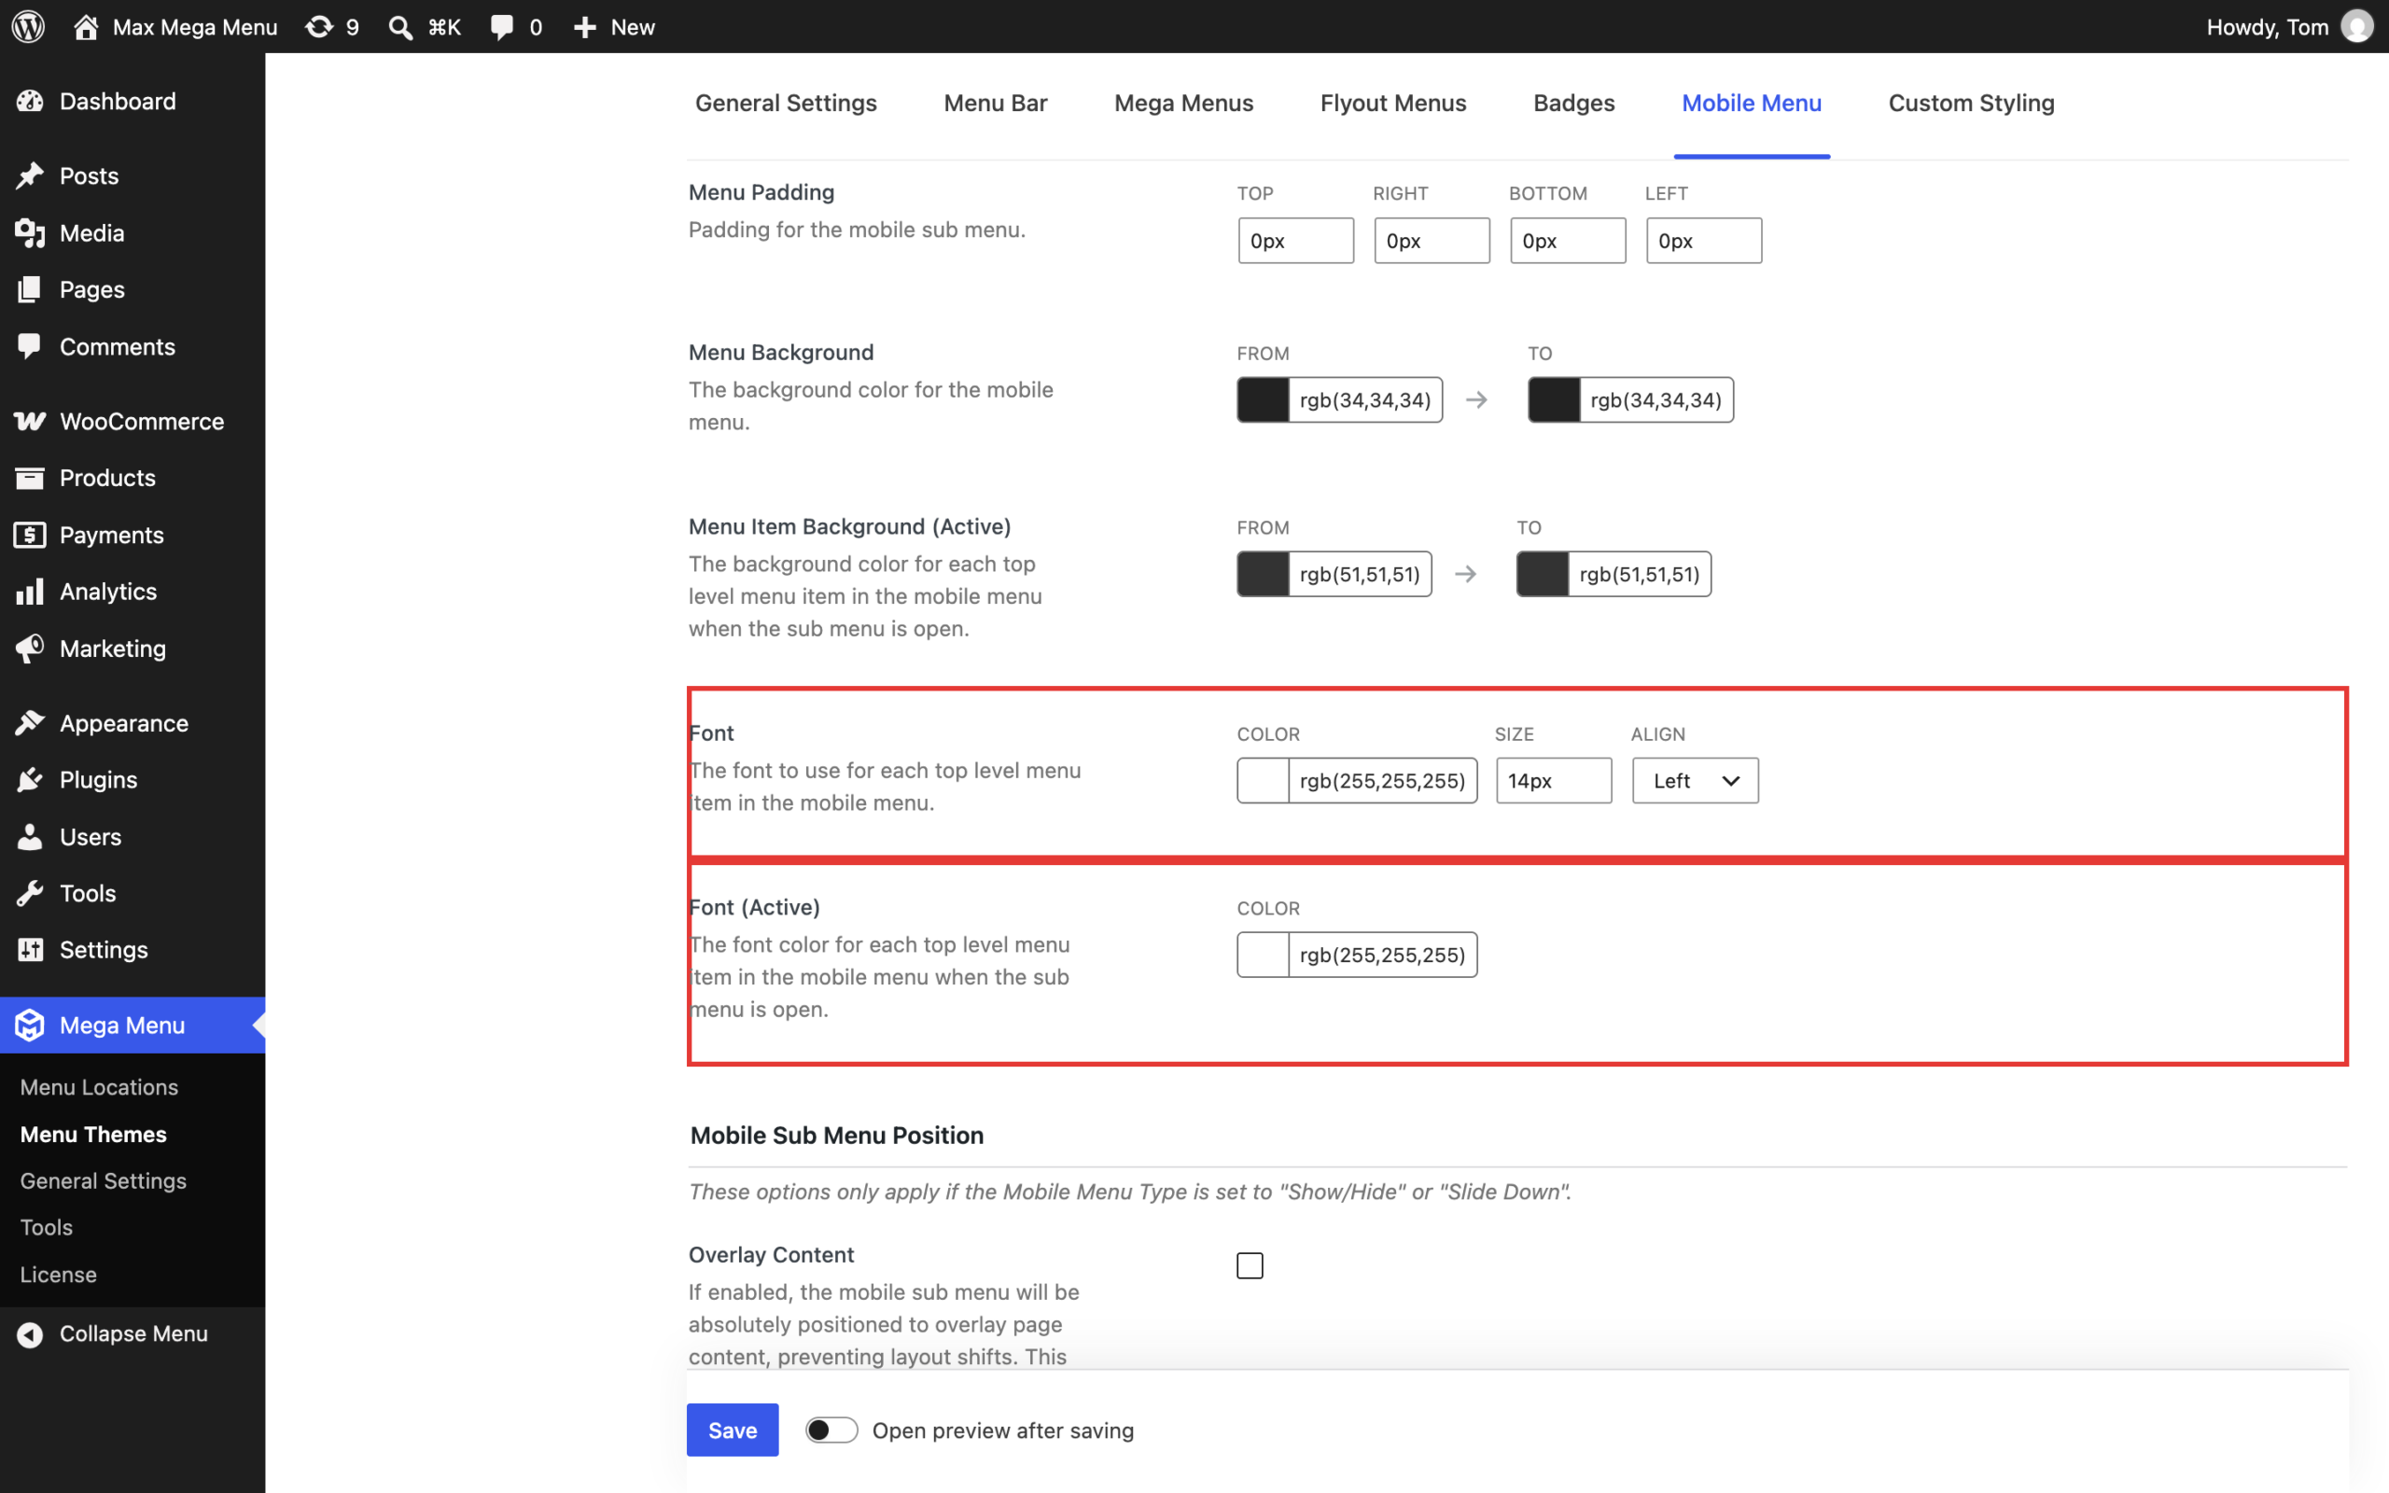Open the Pages sidebar icon
The height and width of the screenshot is (1493, 2389).
pos(30,289)
